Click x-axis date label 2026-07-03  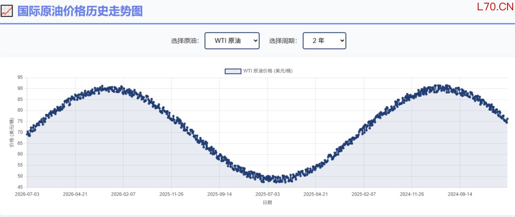tap(27, 194)
